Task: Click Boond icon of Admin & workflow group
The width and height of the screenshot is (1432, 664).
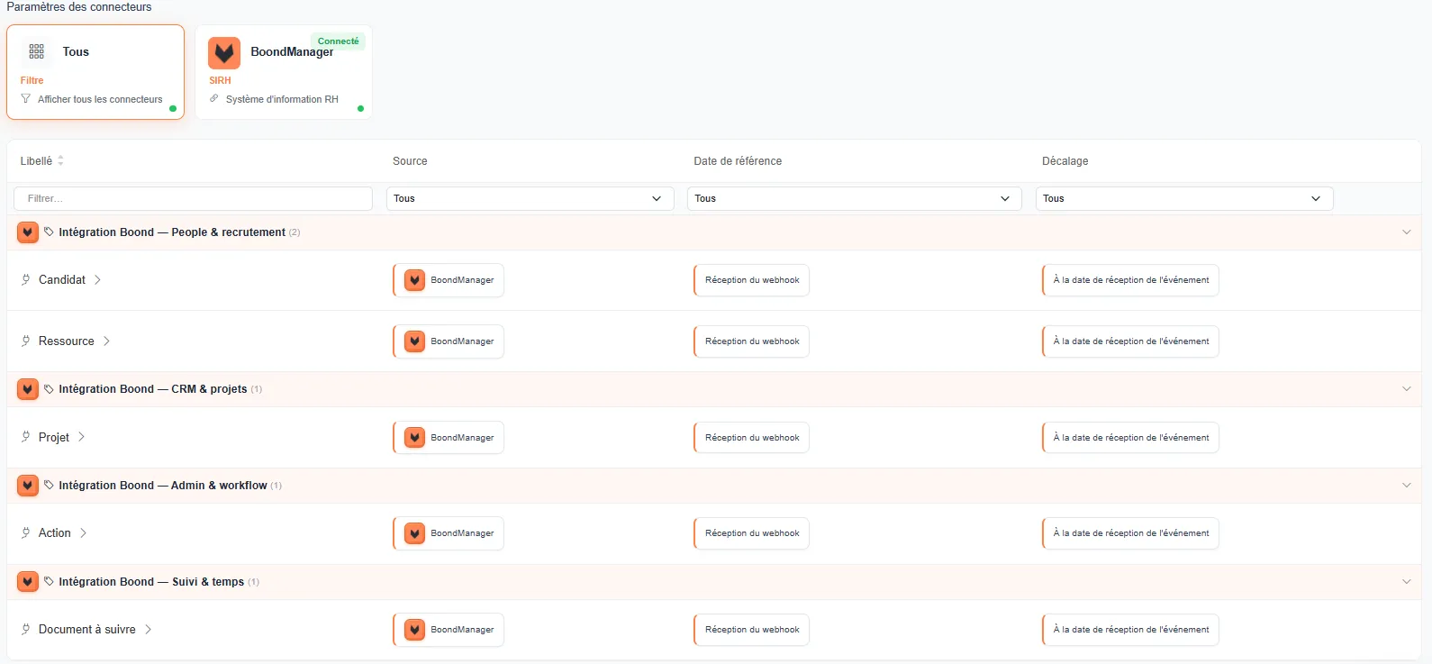Action: (x=28, y=486)
